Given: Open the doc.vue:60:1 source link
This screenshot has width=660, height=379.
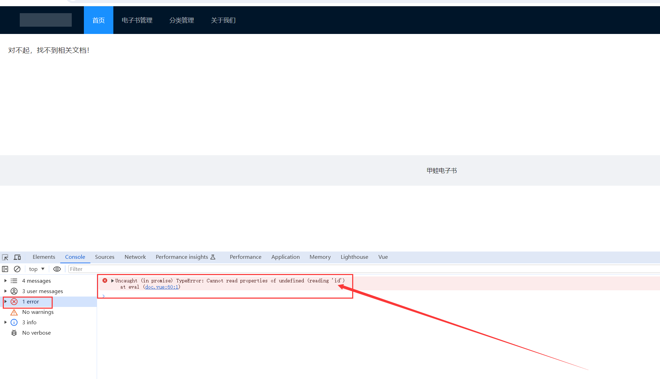Looking at the screenshot, I should pyautogui.click(x=162, y=287).
